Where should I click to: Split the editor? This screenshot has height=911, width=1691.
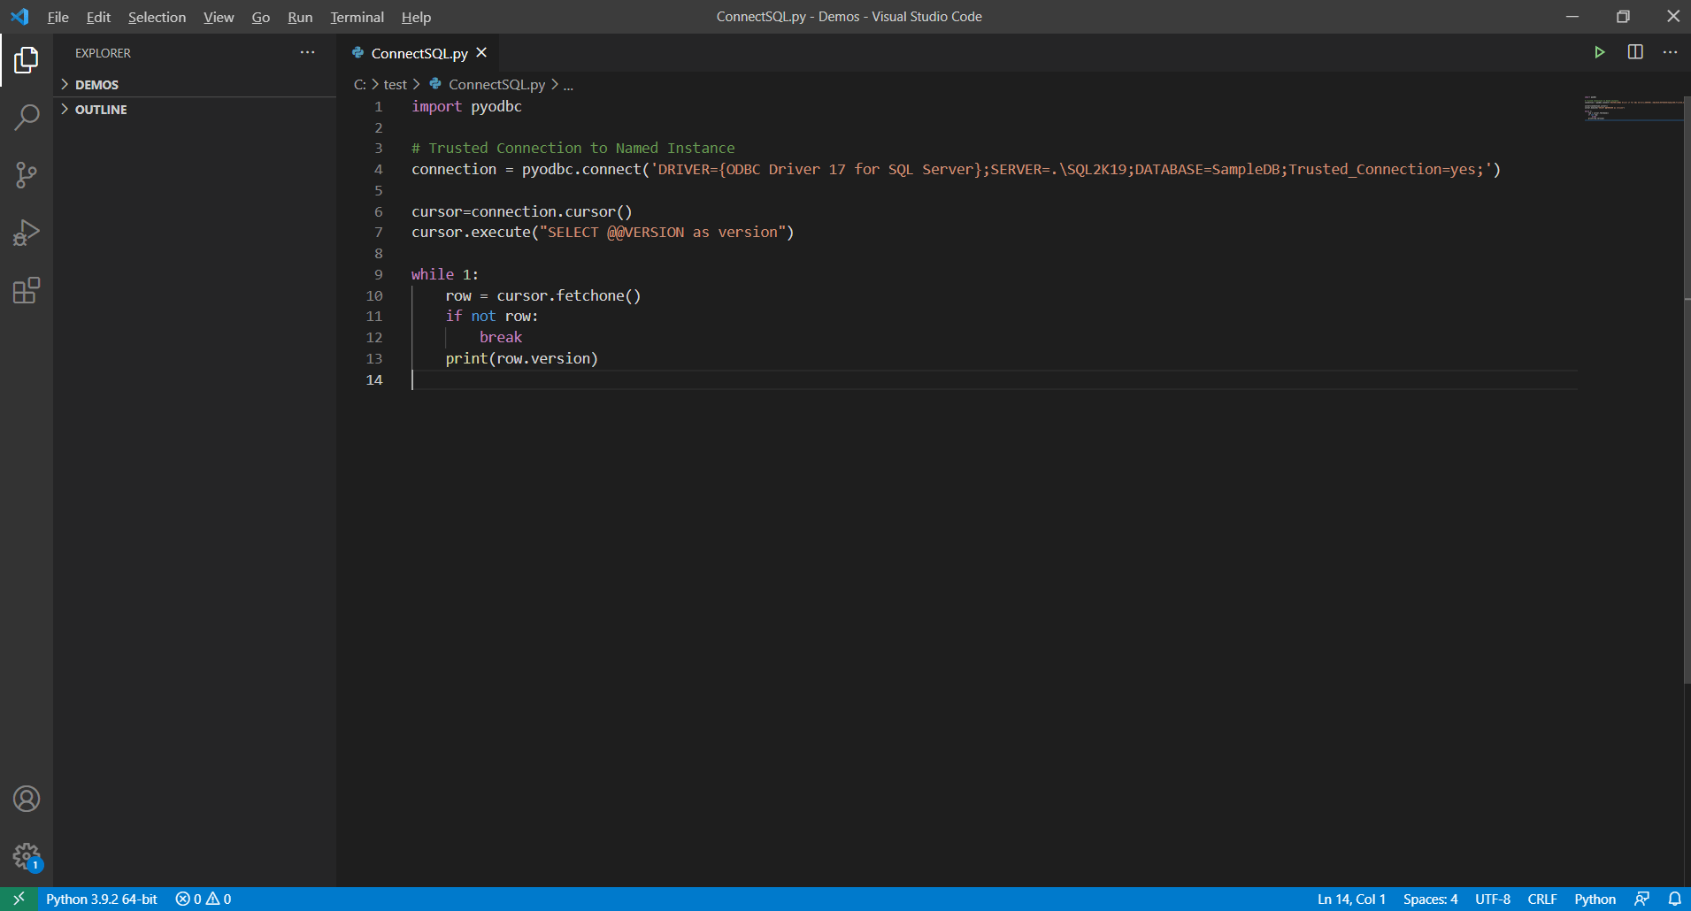point(1635,52)
